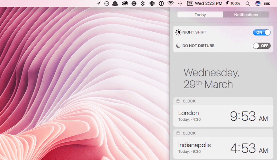Click the location services arrow icon
This screenshot has height=160, width=277.
pyautogui.click(x=99, y=3)
